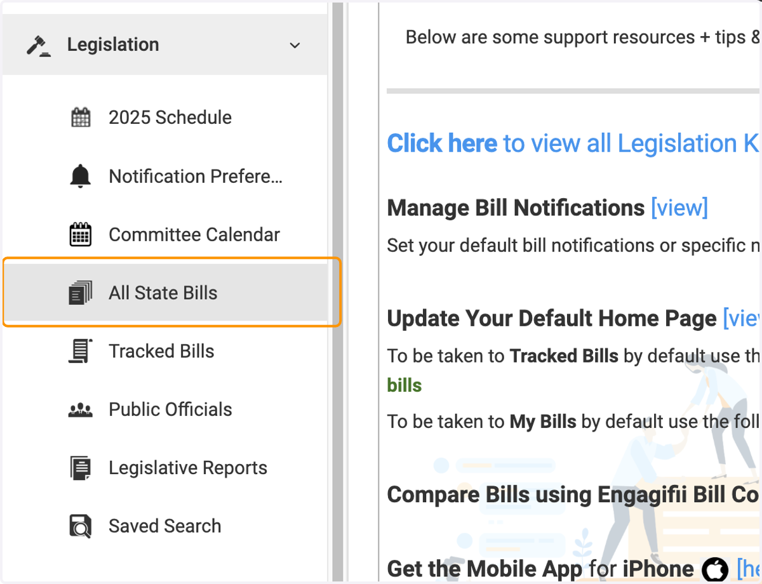The height and width of the screenshot is (584, 762).
Task: Open [view] link for Manage Bill Notifications
Action: [x=679, y=208]
